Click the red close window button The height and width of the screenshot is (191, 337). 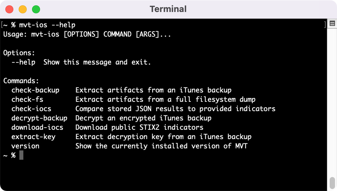click(x=9, y=9)
